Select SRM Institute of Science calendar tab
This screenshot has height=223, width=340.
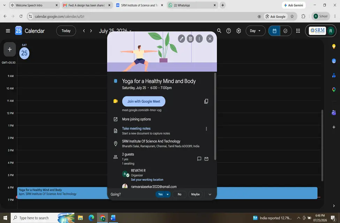[x=139, y=5]
